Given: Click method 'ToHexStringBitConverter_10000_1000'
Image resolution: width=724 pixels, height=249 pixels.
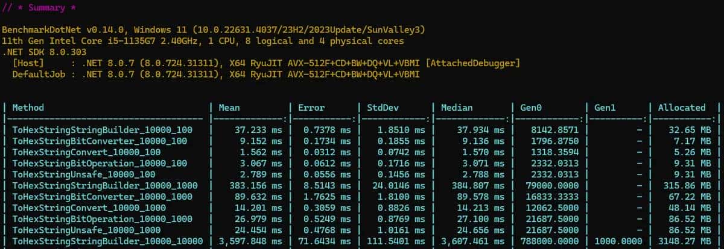Looking at the screenshot, I should (103, 197).
